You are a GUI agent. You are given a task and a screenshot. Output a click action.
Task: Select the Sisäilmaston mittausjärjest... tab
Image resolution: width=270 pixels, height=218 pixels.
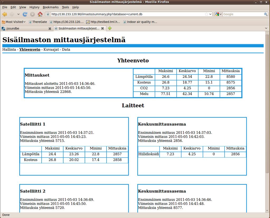tap(80, 28)
